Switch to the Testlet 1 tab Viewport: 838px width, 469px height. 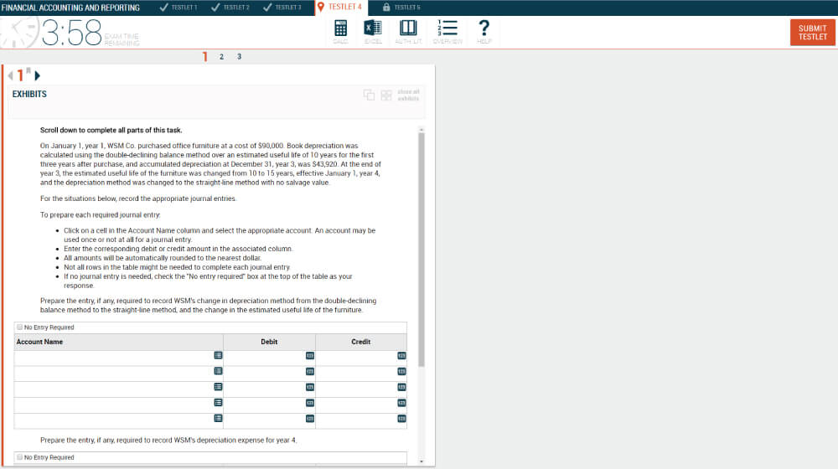tap(178, 8)
